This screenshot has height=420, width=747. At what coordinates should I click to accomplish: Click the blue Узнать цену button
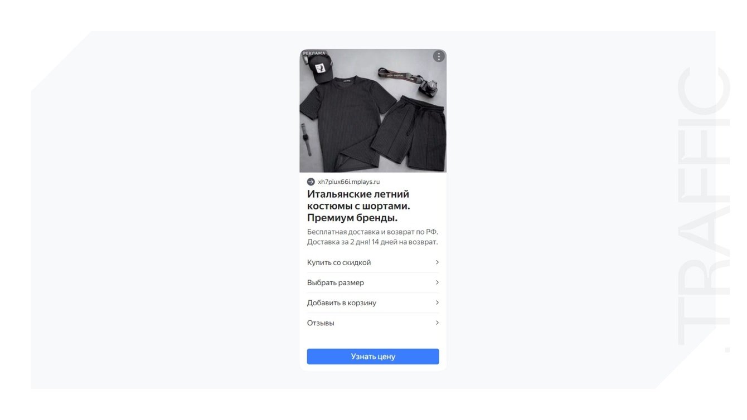[x=373, y=356]
